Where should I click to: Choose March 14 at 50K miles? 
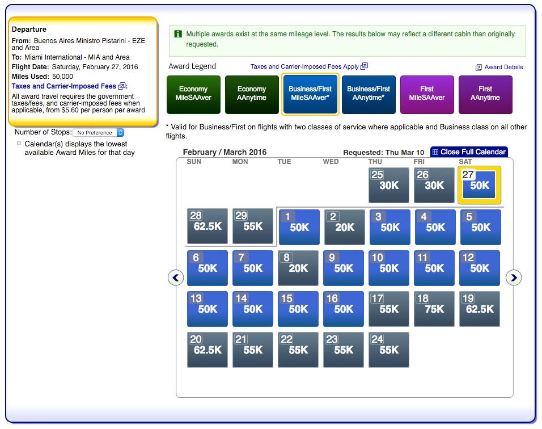(x=253, y=309)
